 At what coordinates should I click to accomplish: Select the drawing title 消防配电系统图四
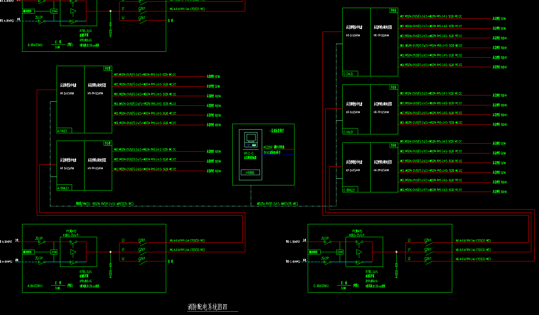(207, 307)
